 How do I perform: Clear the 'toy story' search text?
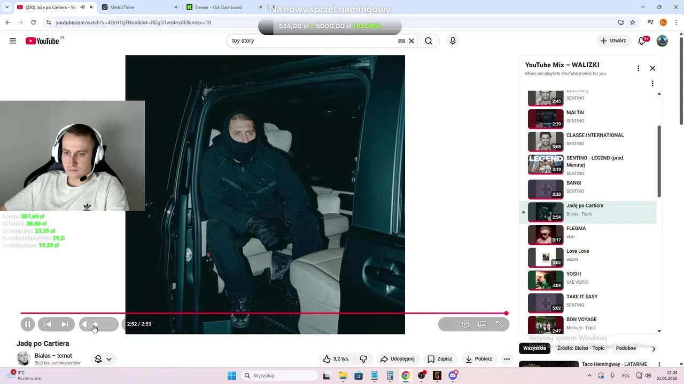click(411, 41)
